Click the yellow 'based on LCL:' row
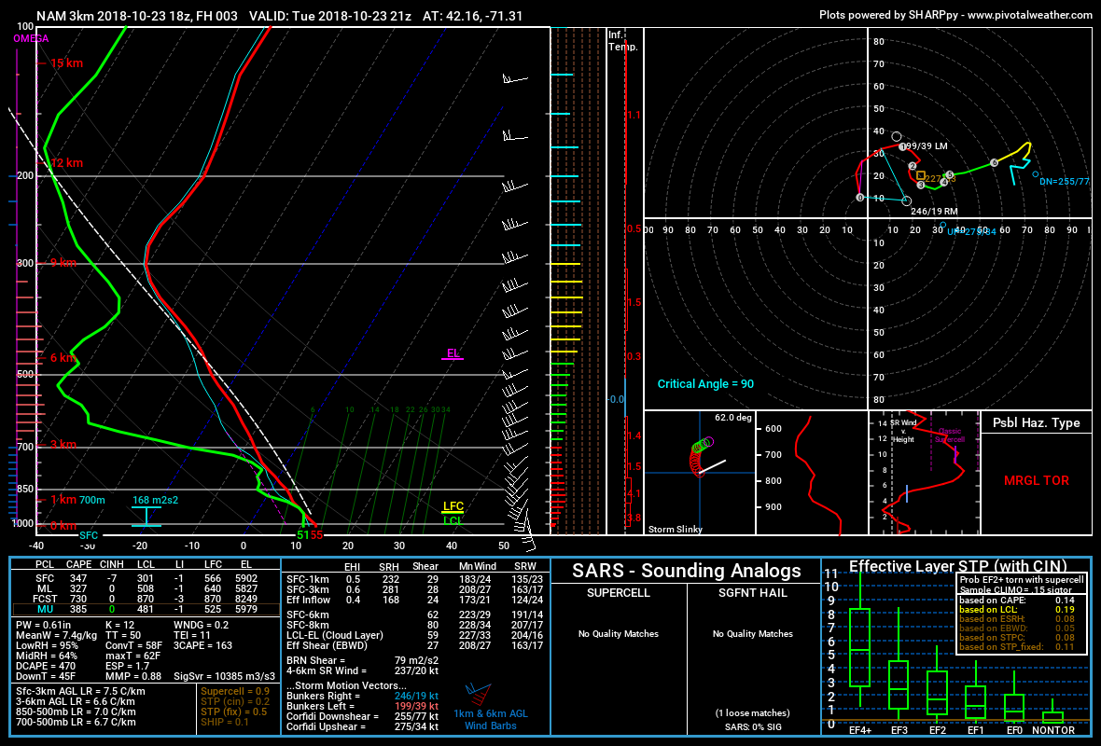The height and width of the screenshot is (746, 1101). pyautogui.click(x=1017, y=609)
